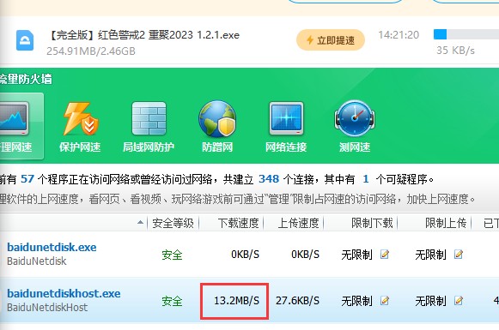Open the 局域网防护 brick wall icon
This screenshot has height=330, width=499.
pos(149,118)
